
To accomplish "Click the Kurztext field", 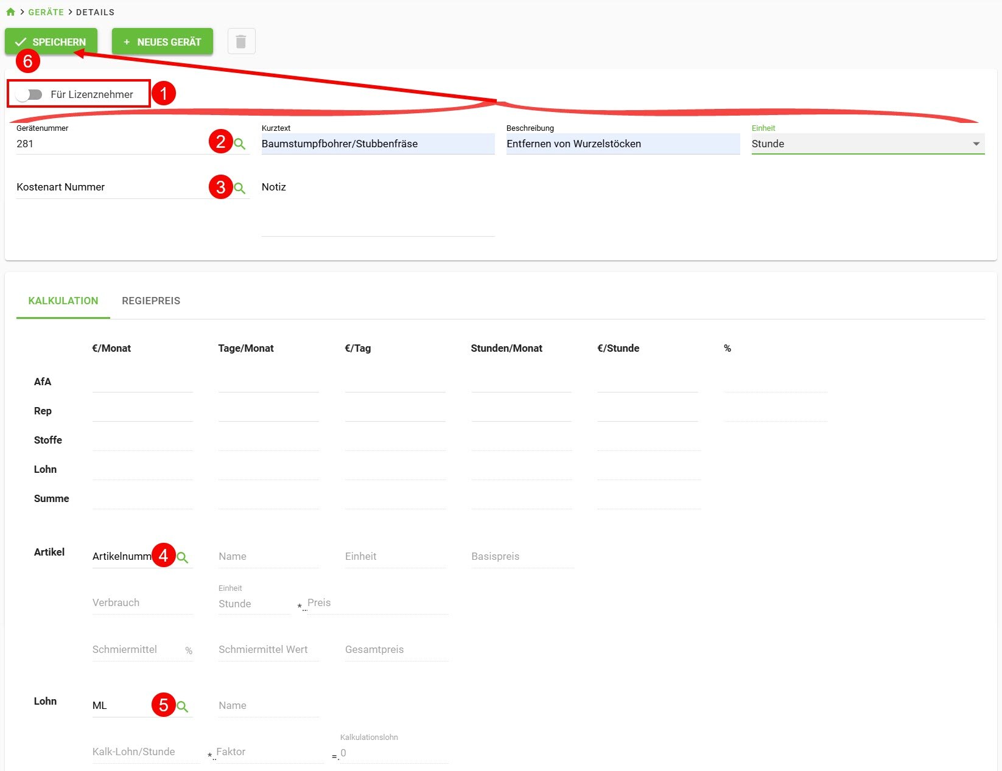I will click(378, 144).
